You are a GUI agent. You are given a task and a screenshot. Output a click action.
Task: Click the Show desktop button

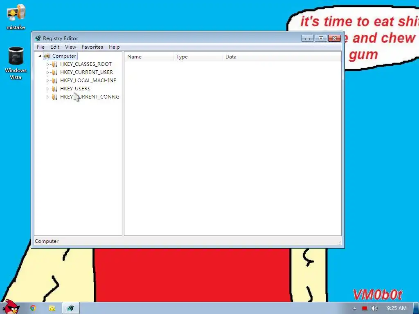coord(416,308)
